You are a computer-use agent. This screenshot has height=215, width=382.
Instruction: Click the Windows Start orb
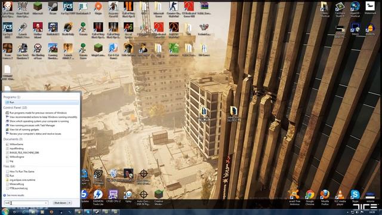coord(5,211)
